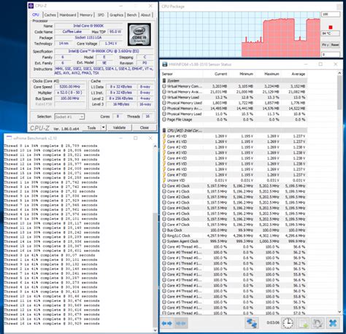Click the HWiNFO sensor list scrollbar up arrow
Image resolution: width=346 pixels, height=334 pixels.
pyautogui.click(x=339, y=73)
